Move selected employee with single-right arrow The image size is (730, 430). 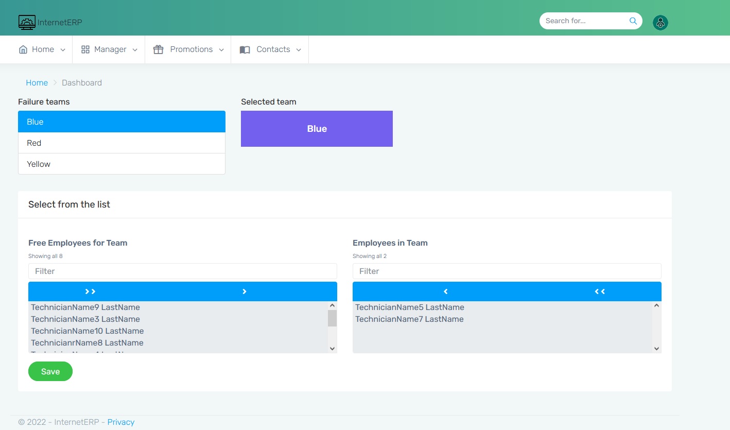pyautogui.click(x=245, y=291)
